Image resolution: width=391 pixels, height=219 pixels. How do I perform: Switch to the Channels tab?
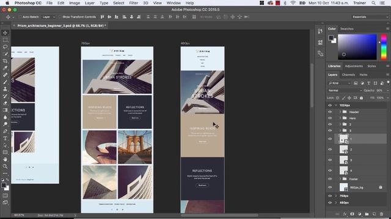(x=348, y=75)
